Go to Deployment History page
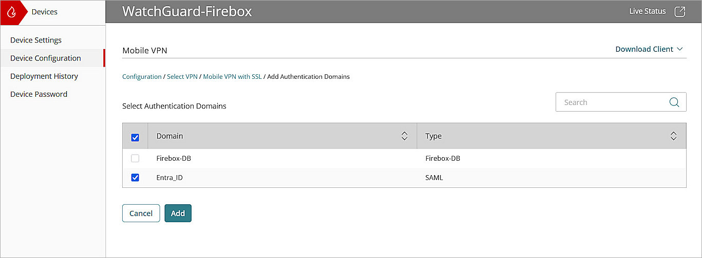This screenshot has height=258, width=702. click(44, 76)
